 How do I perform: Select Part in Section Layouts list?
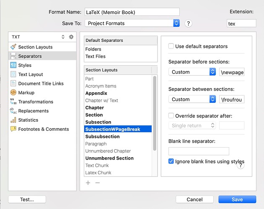pos(118,79)
